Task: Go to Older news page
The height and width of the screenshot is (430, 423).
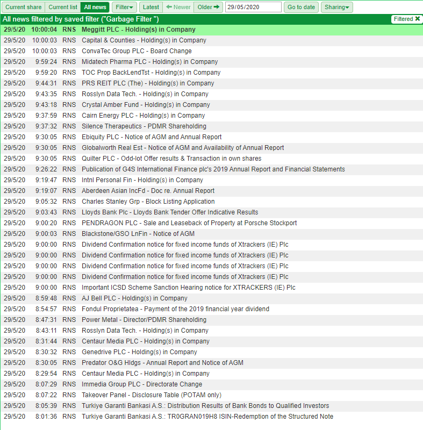Action: 209,7
